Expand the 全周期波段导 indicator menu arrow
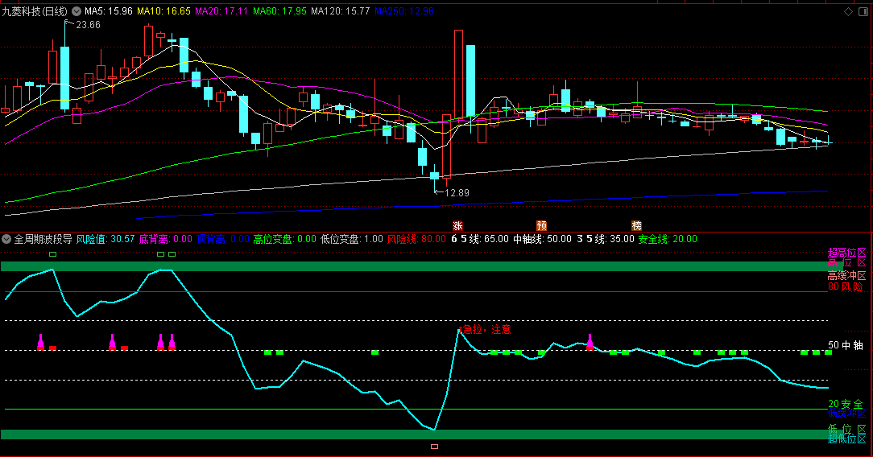Screen dimensions: 873x457 click(6, 239)
